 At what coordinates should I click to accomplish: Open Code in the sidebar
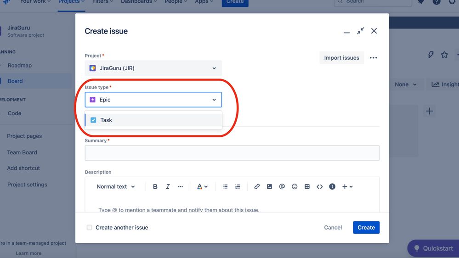pyautogui.click(x=14, y=113)
